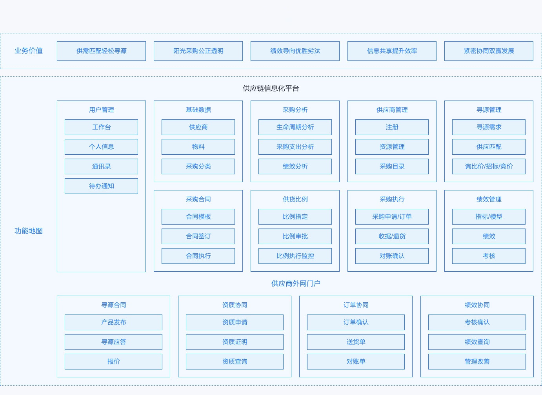Click 采购支出分析 box
The height and width of the screenshot is (395, 542).
tap(295, 147)
